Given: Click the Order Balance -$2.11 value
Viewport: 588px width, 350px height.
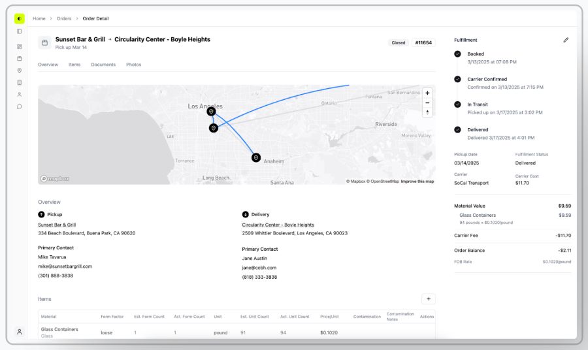Looking at the screenshot, I should 564,250.
